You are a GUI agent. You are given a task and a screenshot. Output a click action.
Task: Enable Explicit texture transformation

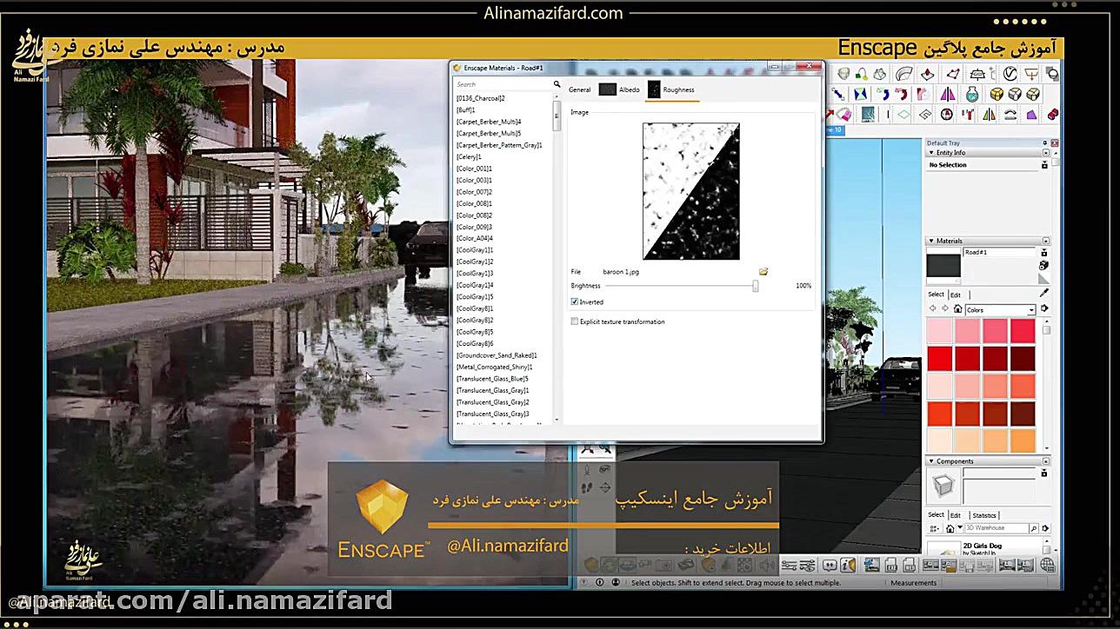pyautogui.click(x=574, y=321)
